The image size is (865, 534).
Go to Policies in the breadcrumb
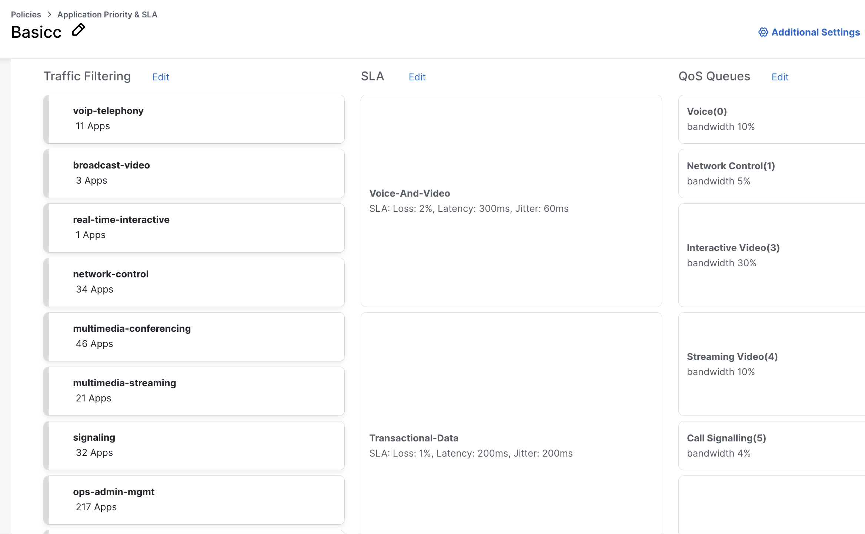click(x=26, y=14)
